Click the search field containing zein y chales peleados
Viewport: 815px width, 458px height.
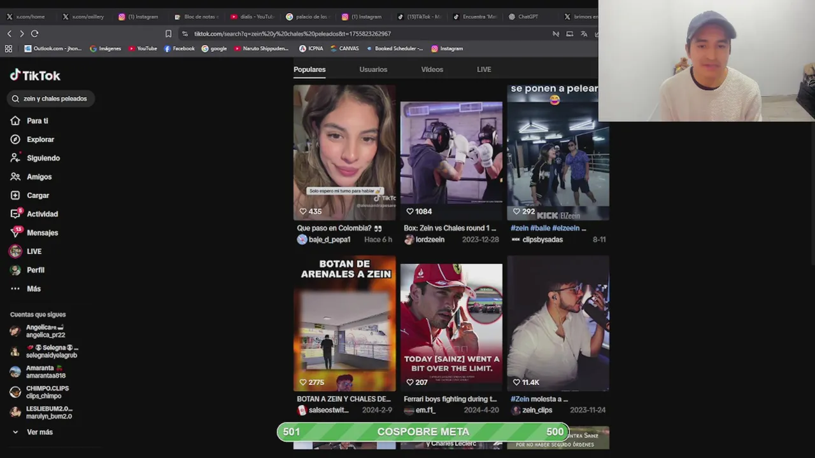point(52,99)
